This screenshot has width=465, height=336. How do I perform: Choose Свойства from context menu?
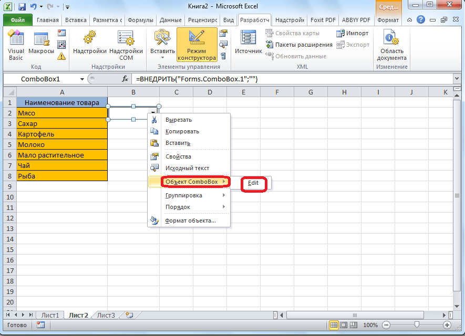point(178,156)
